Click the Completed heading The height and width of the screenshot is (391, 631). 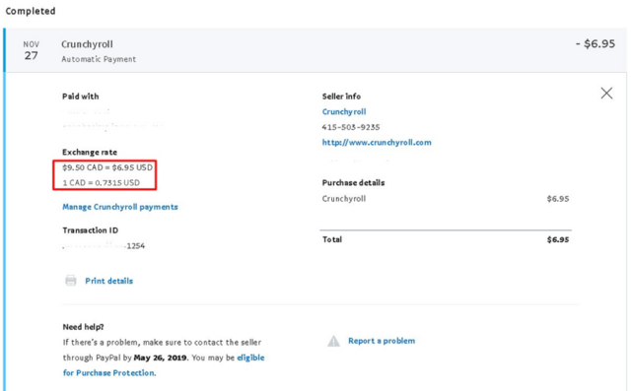31,11
